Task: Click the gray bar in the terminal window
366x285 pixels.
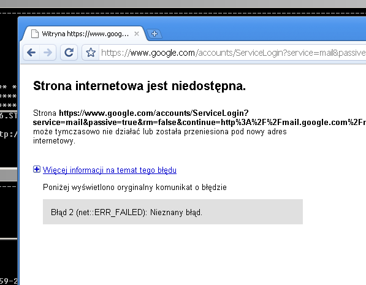Action: [x=9, y=174]
